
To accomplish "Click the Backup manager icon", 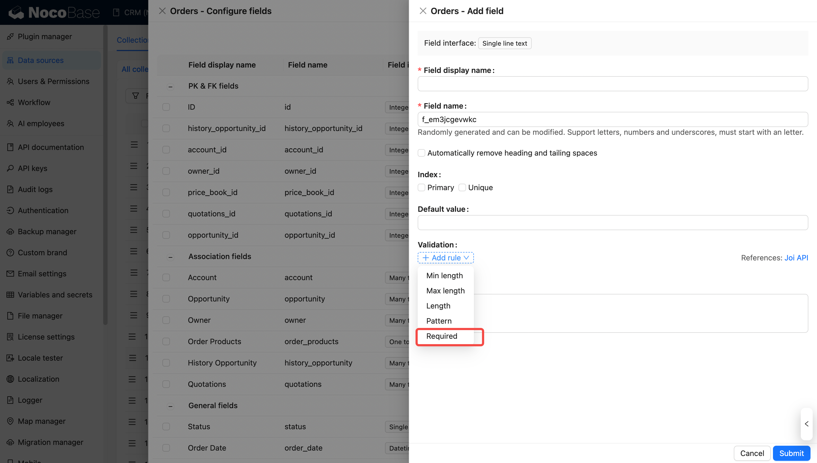I will [10, 231].
